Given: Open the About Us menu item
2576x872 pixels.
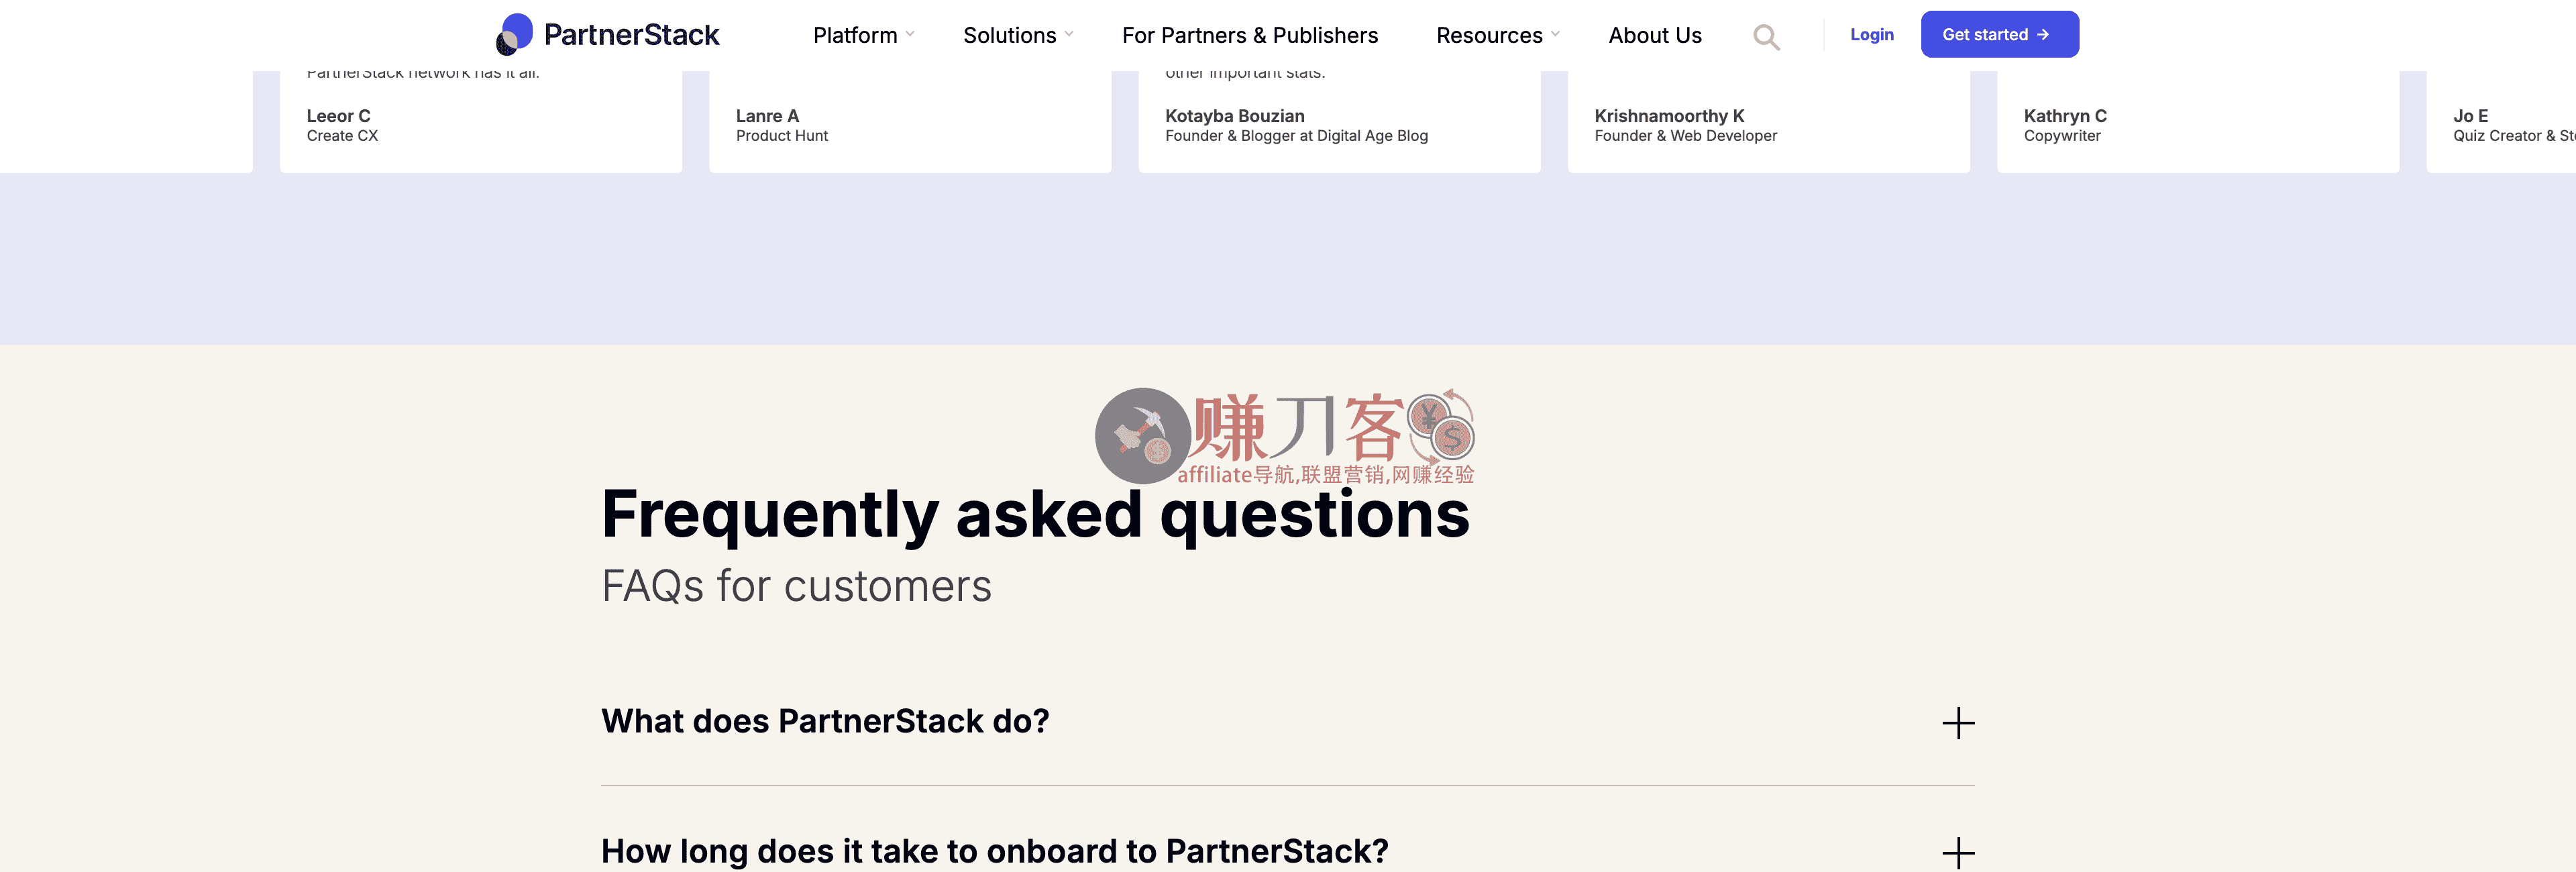Looking at the screenshot, I should click(1655, 35).
